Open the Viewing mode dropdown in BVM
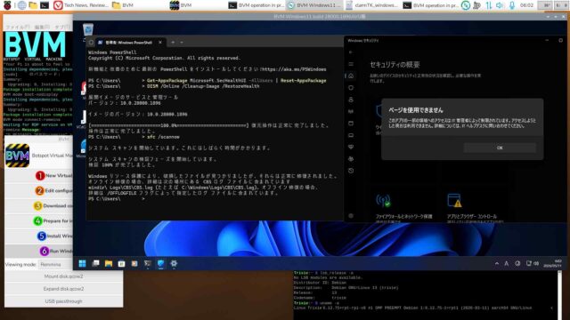The width and height of the screenshot is (570, 320). tap(56, 265)
